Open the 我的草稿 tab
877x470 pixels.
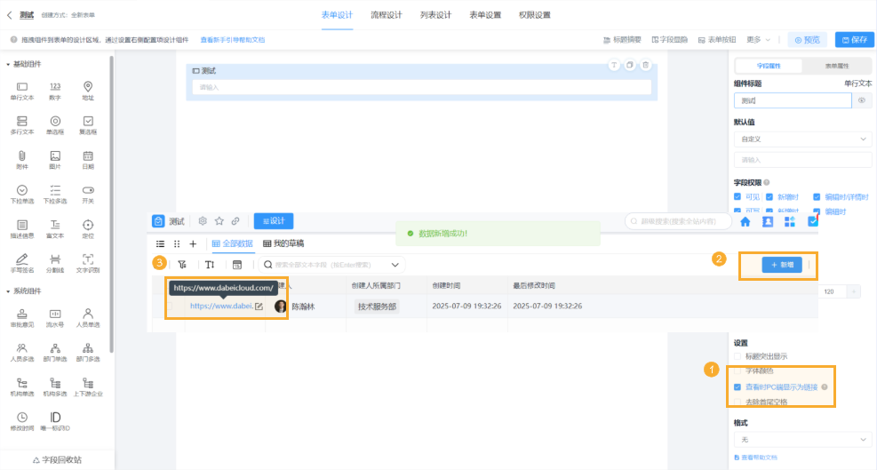(283, 243)
